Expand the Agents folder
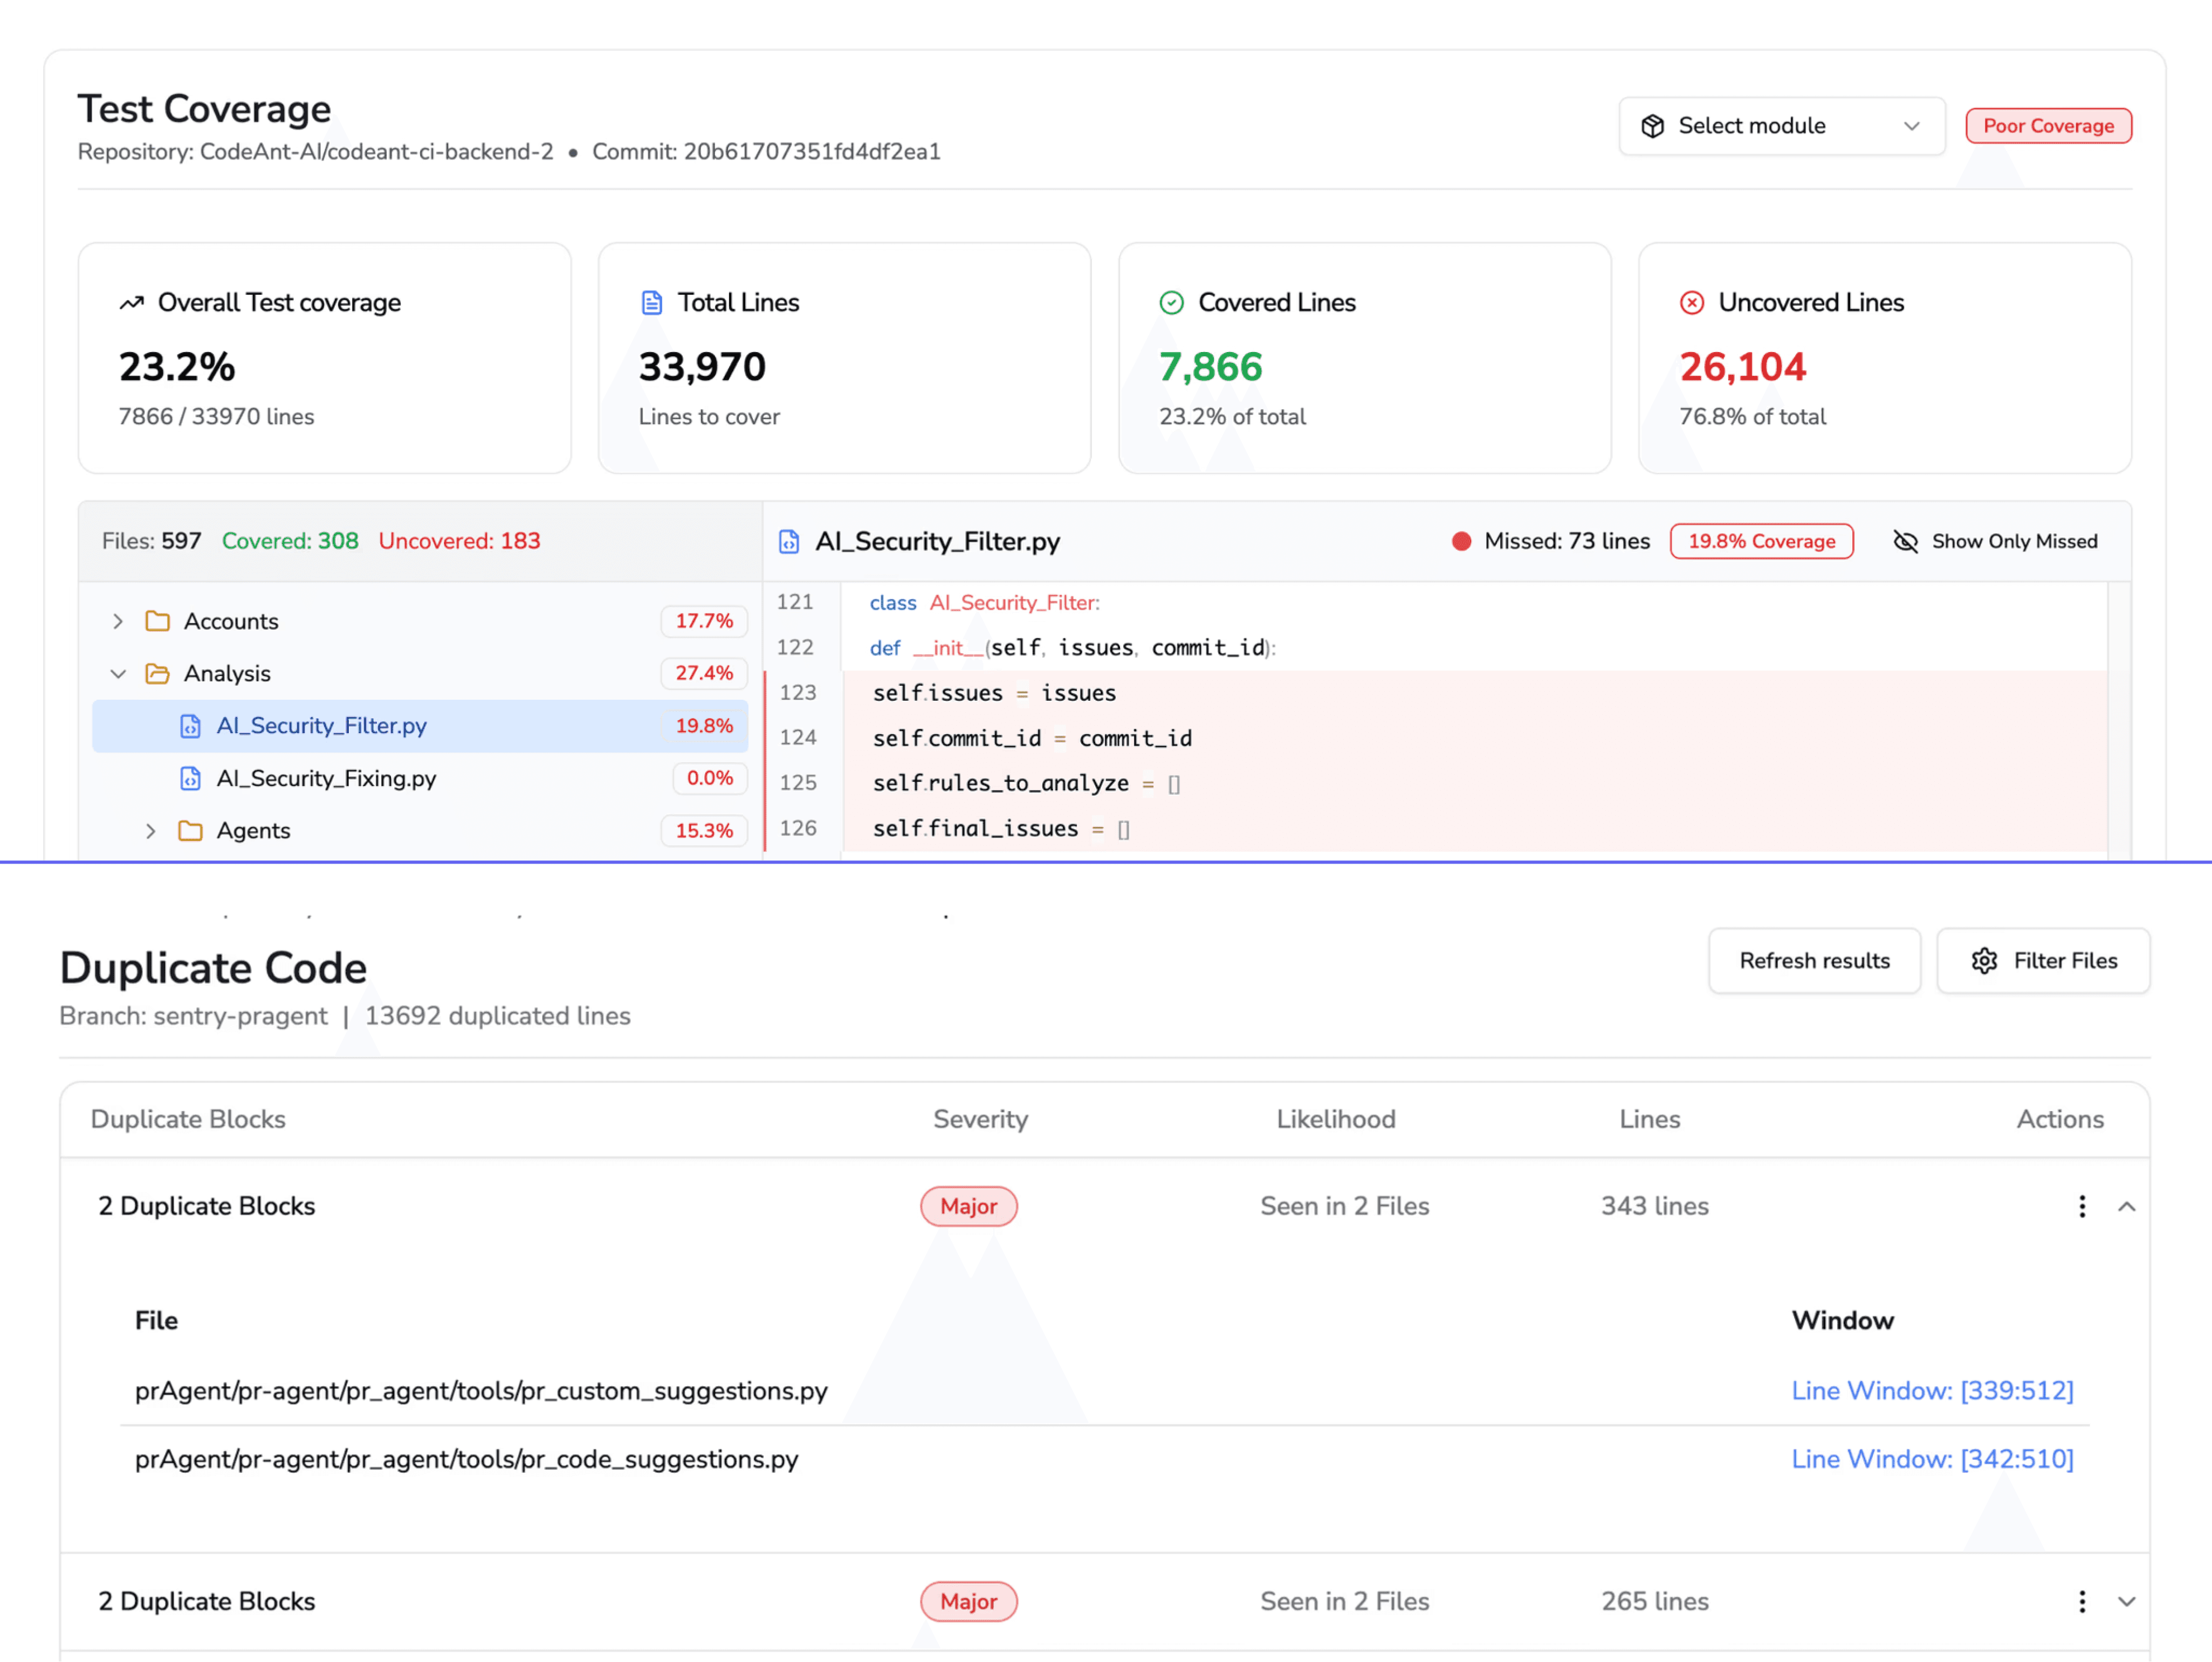The width and height of the screenshot is (2212, 1662). [150, 831]
